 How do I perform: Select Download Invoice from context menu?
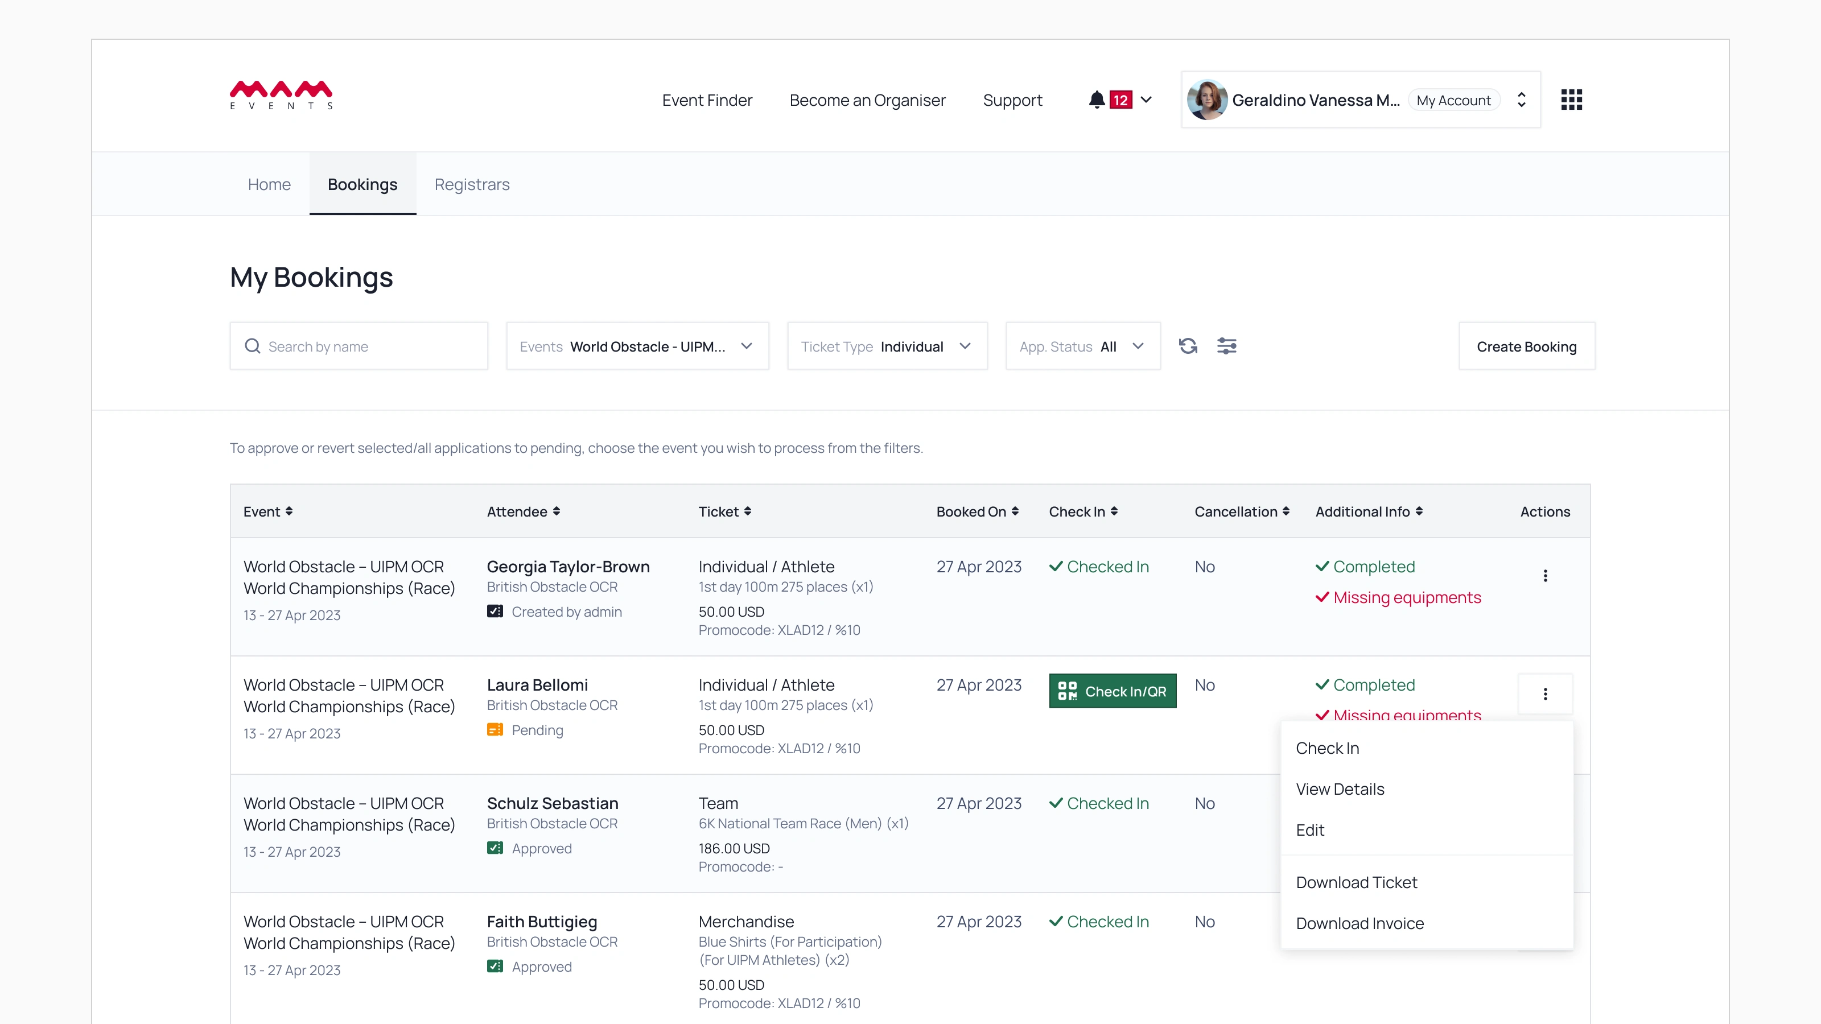point(1427,924)
